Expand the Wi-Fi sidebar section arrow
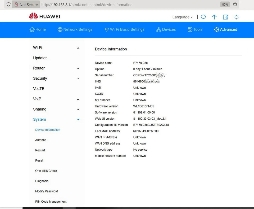The image size is (254, 209). pos(78,48)
